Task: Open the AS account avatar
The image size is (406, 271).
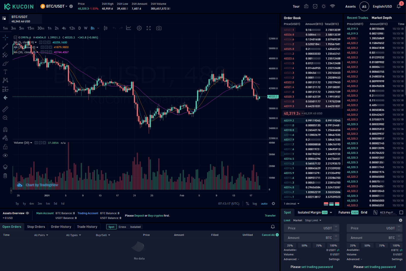Action: 364,6
